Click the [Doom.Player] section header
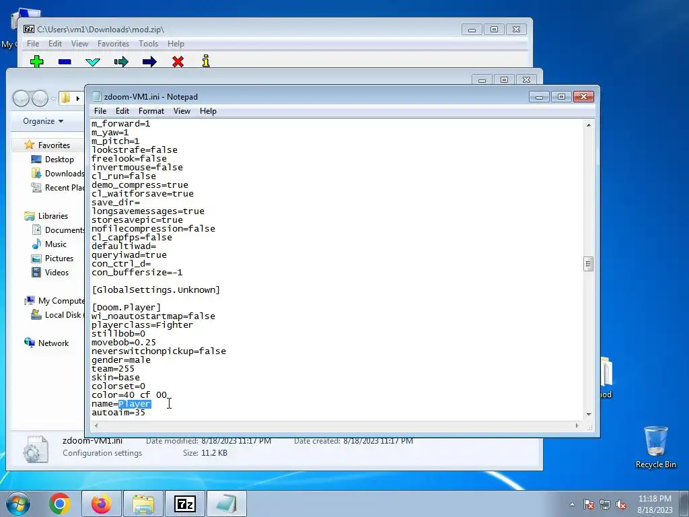This screenshot has width=689, height=517. (x=126, y=307)
